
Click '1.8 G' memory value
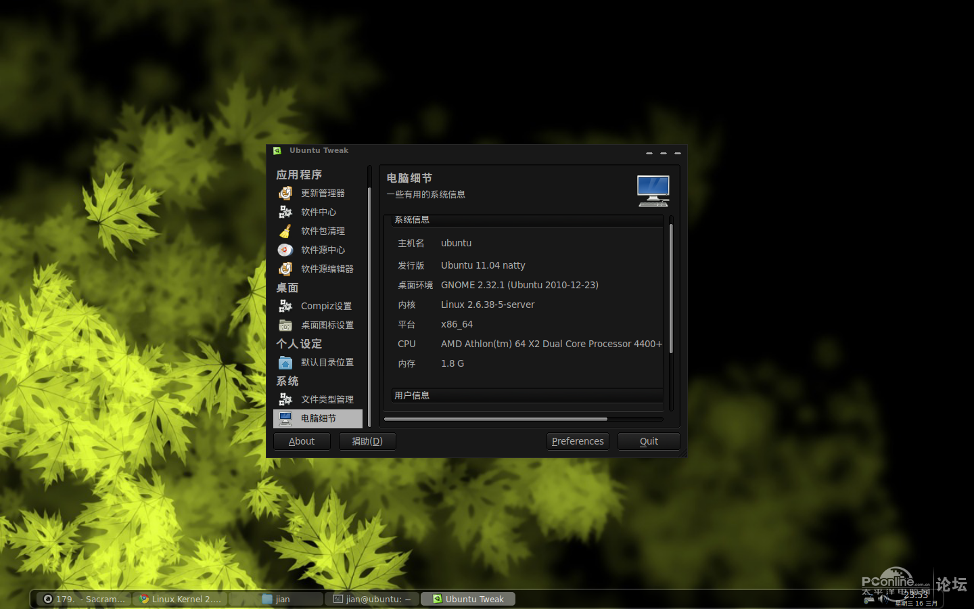pos(453,363)
